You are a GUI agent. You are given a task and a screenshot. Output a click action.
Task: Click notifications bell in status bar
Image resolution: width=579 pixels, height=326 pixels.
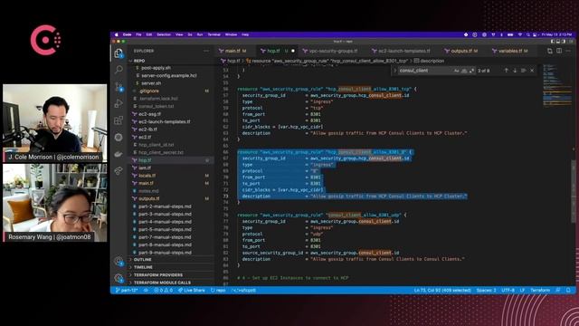tap(569, 290)
